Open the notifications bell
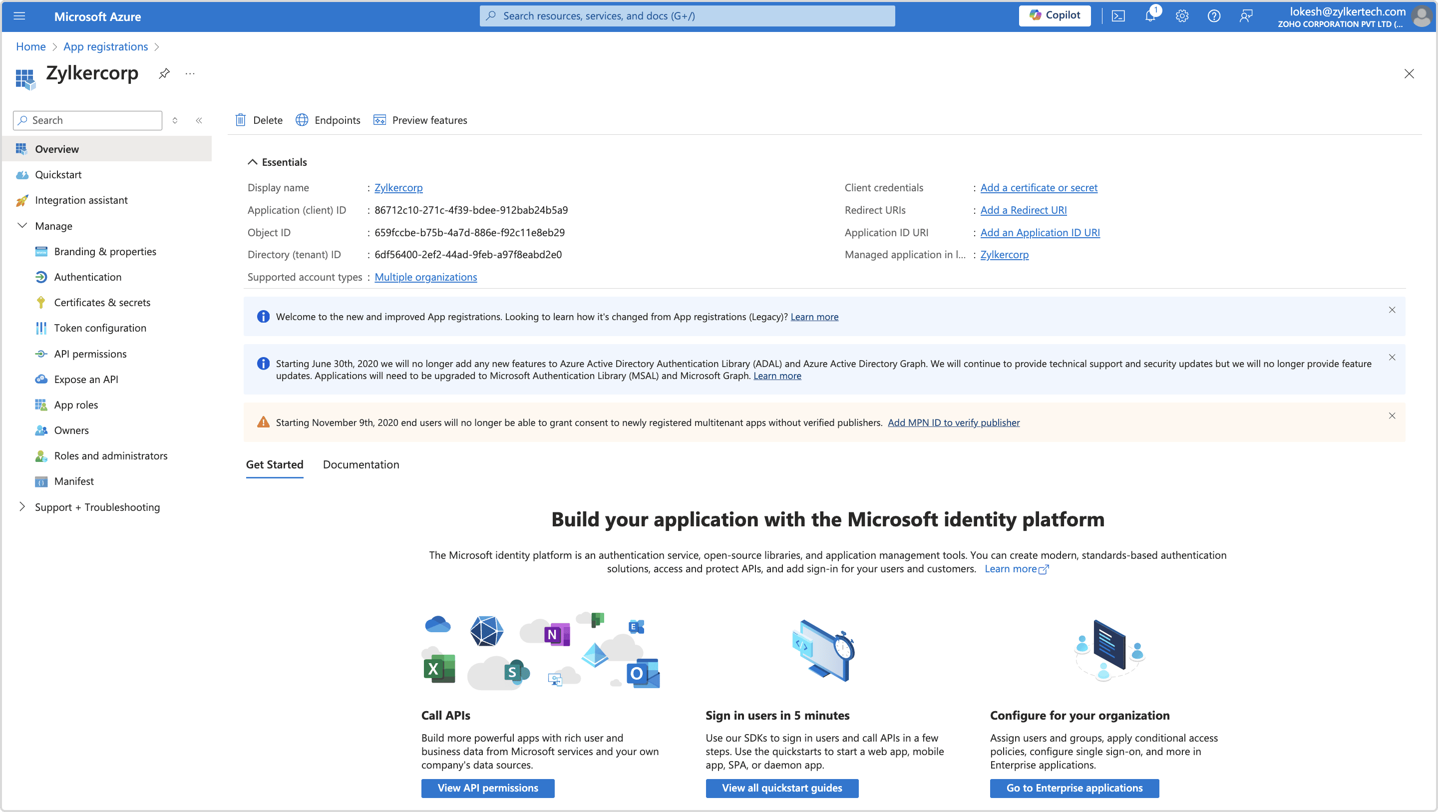This screenshot has height=812, width=1438. click(x=1150, y=16)
